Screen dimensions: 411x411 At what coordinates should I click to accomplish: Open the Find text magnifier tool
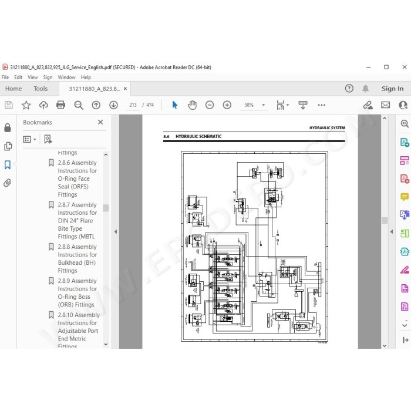pos(79,105)
